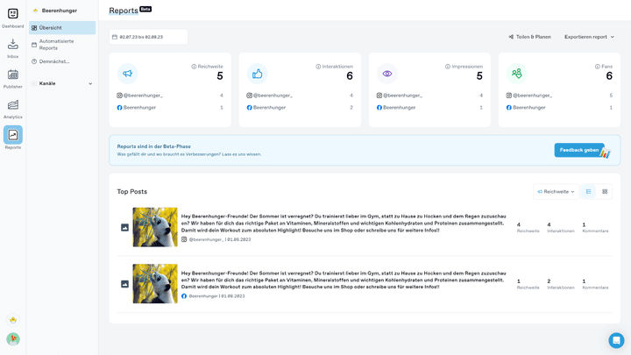The image size is (631, 355).
Task: Open Beerenhunger Facebook link in Impressionen card
Action: (400, 108)
